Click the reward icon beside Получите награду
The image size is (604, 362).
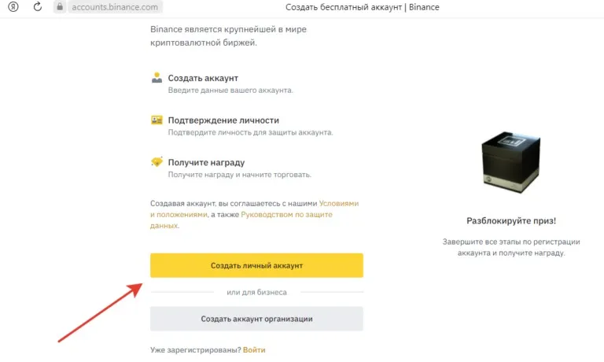tap(157, 162)
